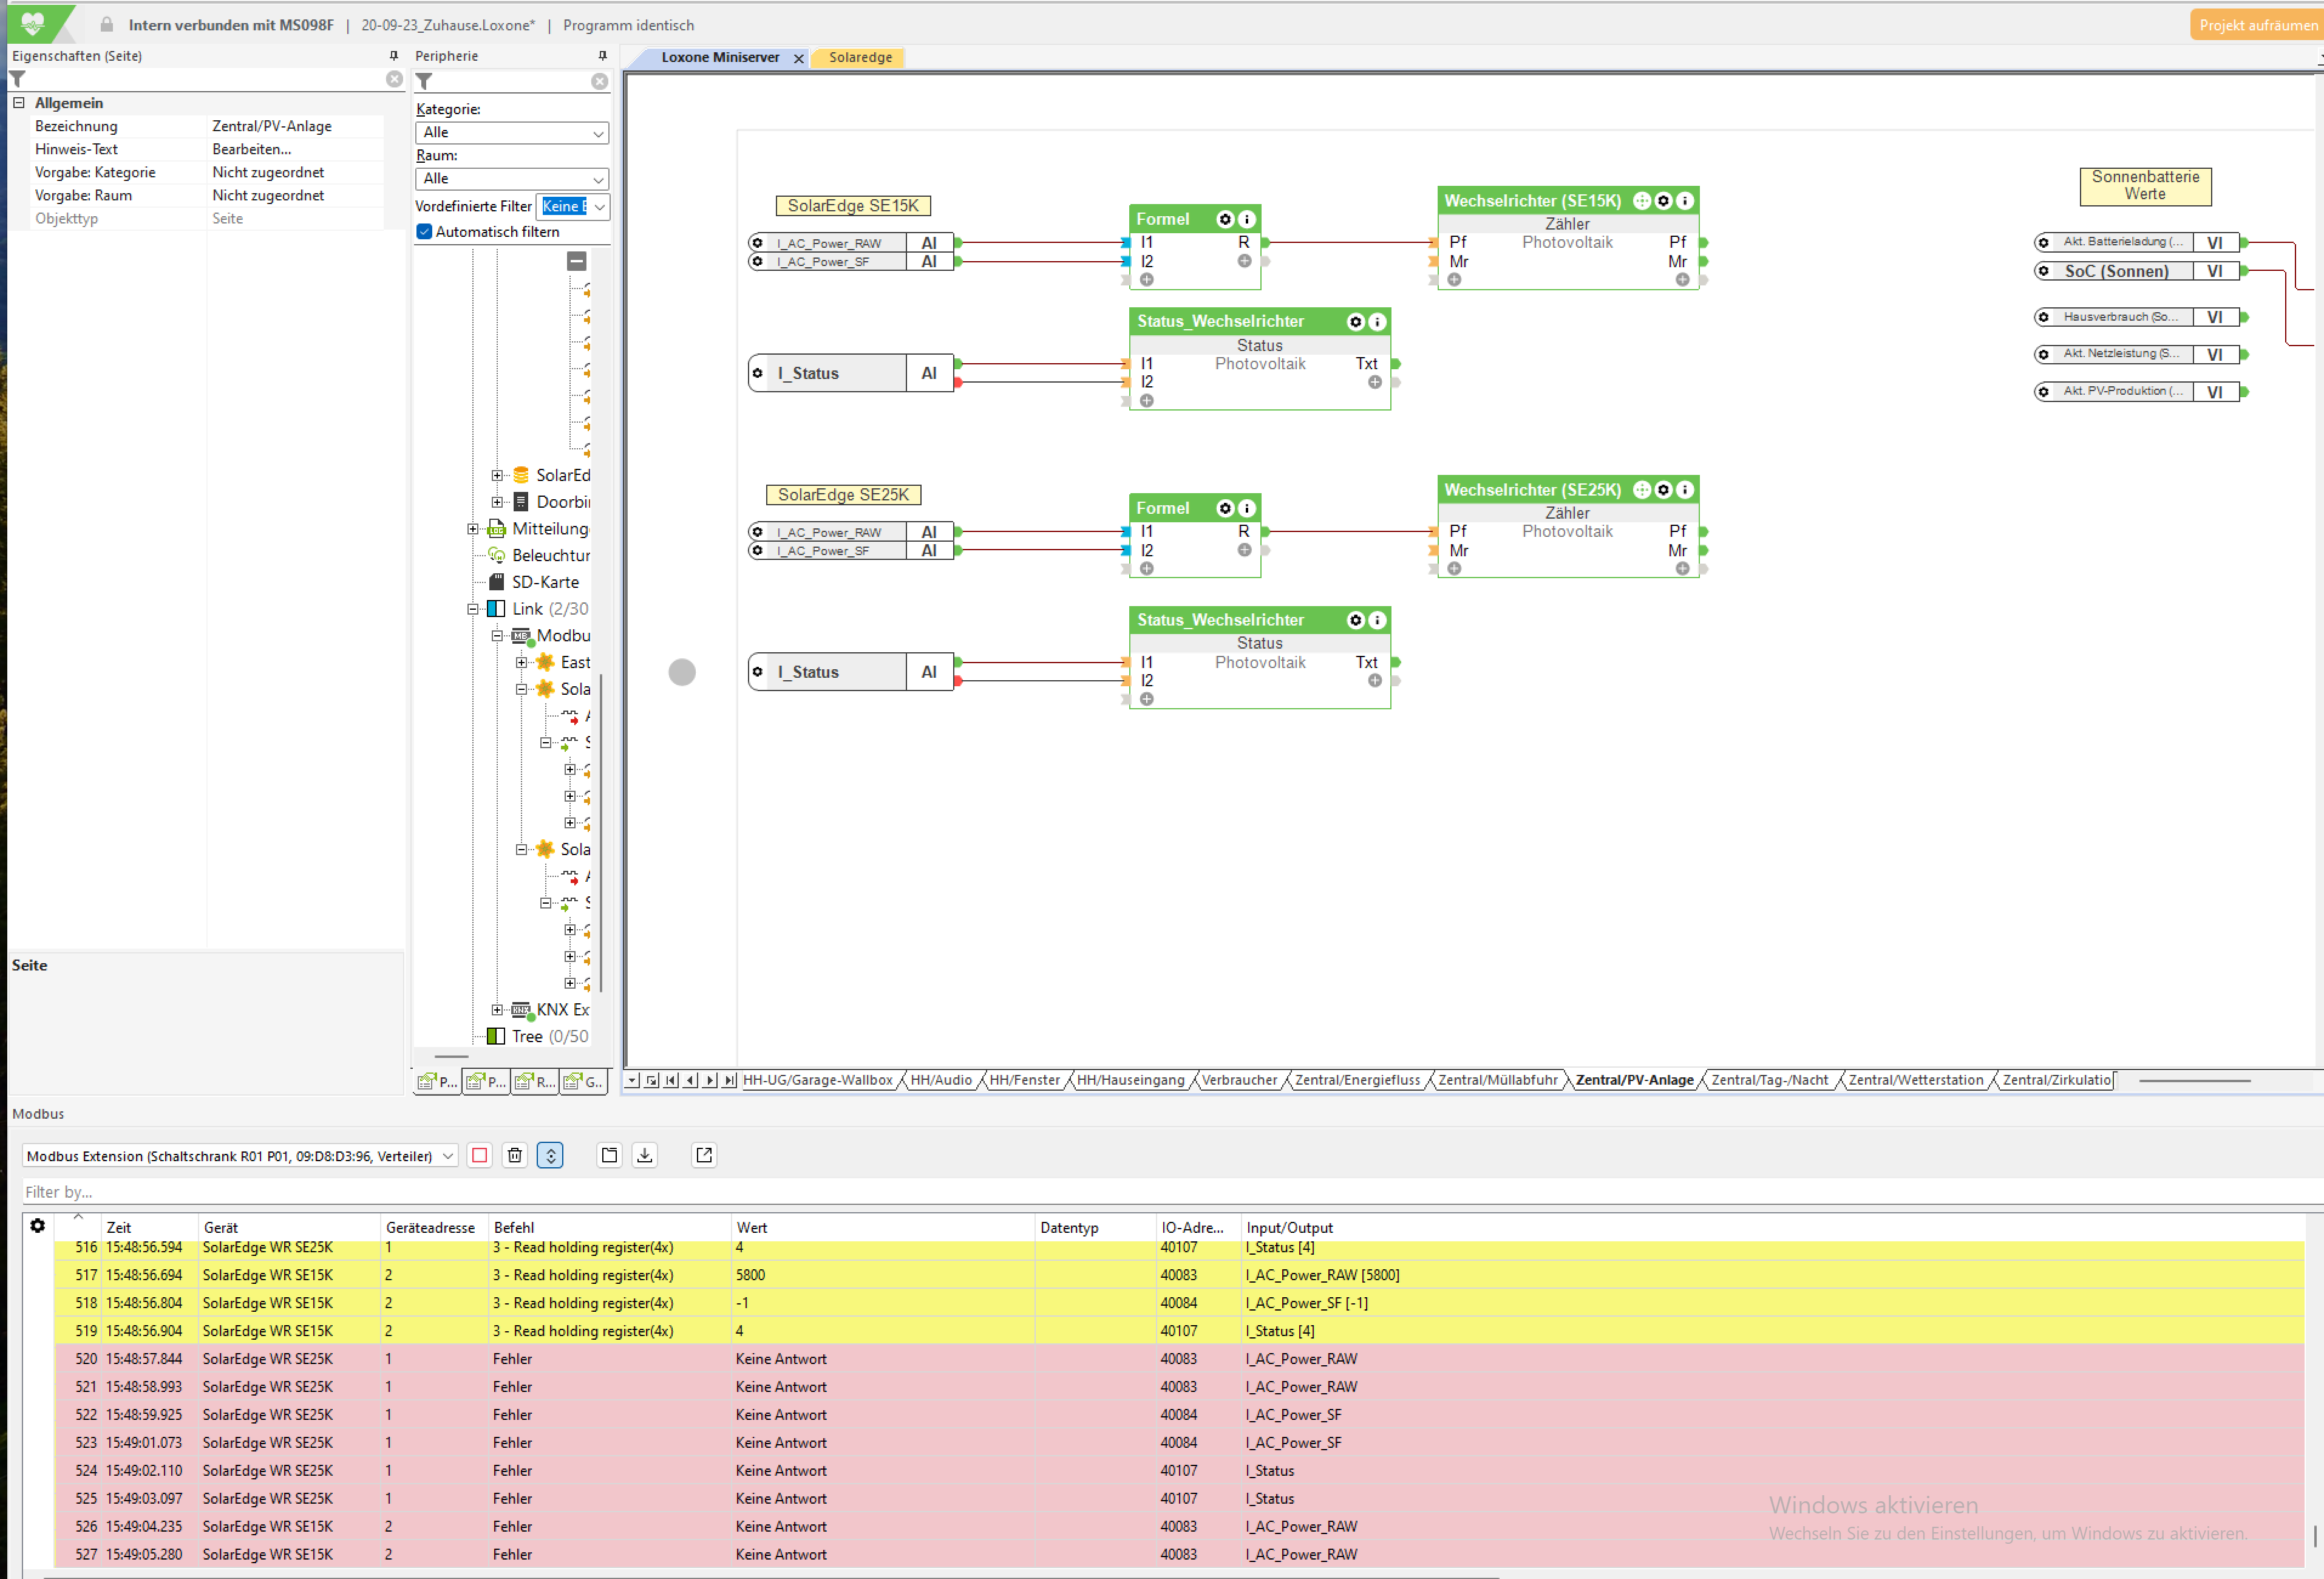
Task: Collapse the Allgemein properties section
Action: (x=19, y=102)
